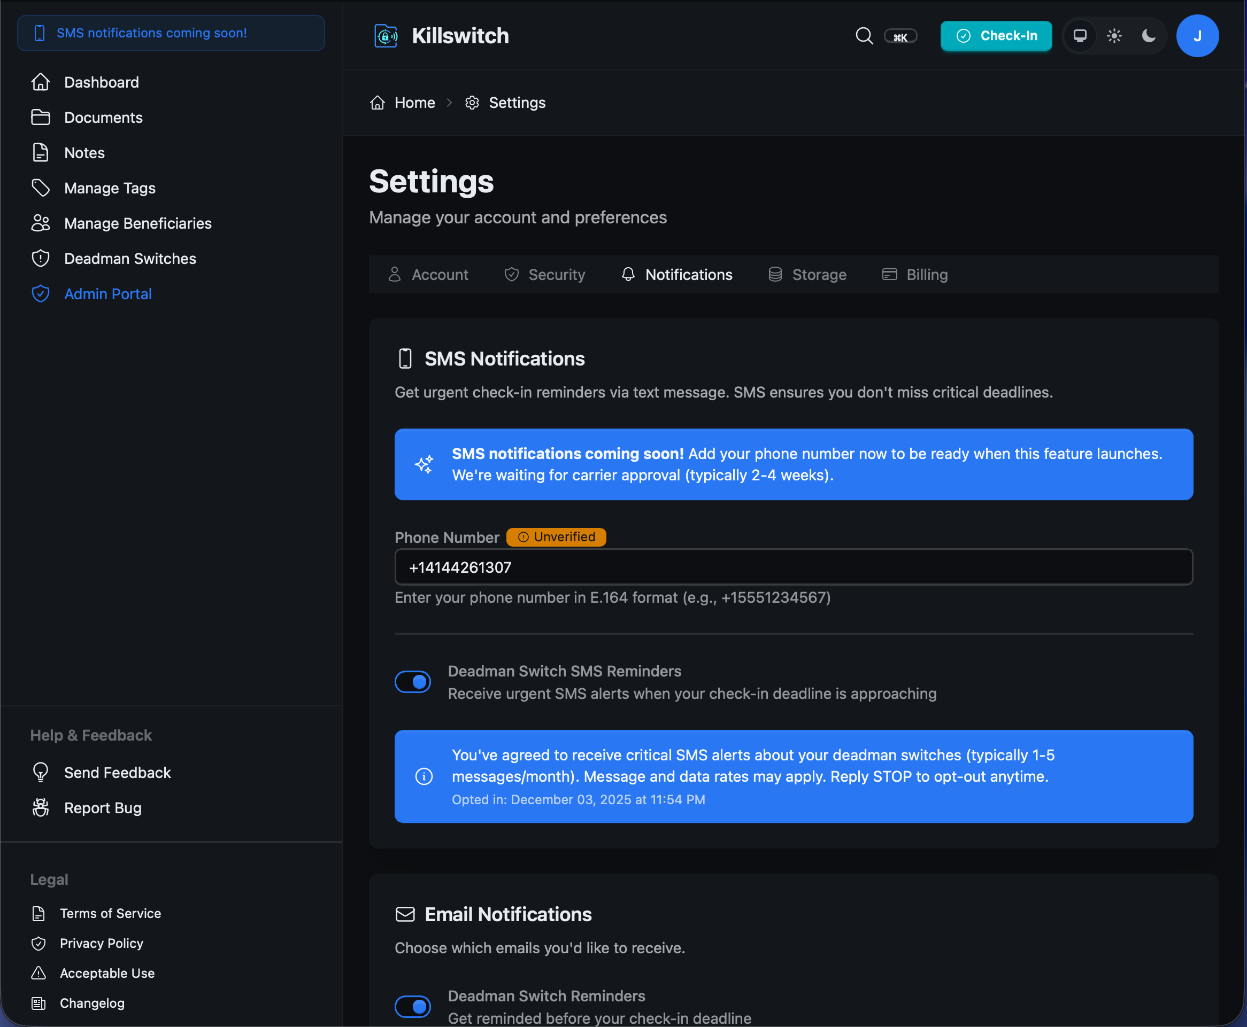Open the J user avatar menu
1247x1027 pixels.
click(x=1197, y=35)
